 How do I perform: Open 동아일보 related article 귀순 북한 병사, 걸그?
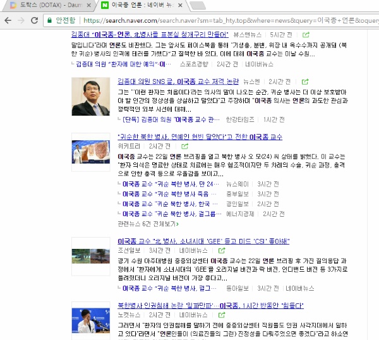169,288
